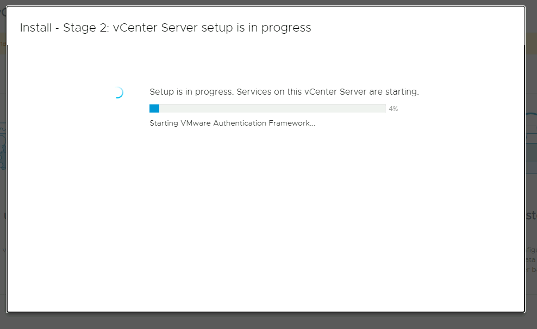The width and height of the screenshot is (537, 329).
Task: Click the 4% progress percentage label
Action: [394, 109]
